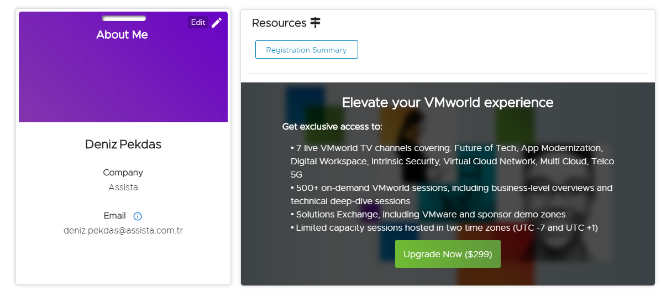Click the pencil edit icon
The image size is (661, 296).
coord(217,23)
